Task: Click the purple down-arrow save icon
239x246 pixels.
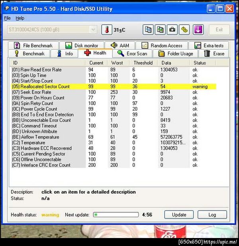Action: (x=198, y=29)
